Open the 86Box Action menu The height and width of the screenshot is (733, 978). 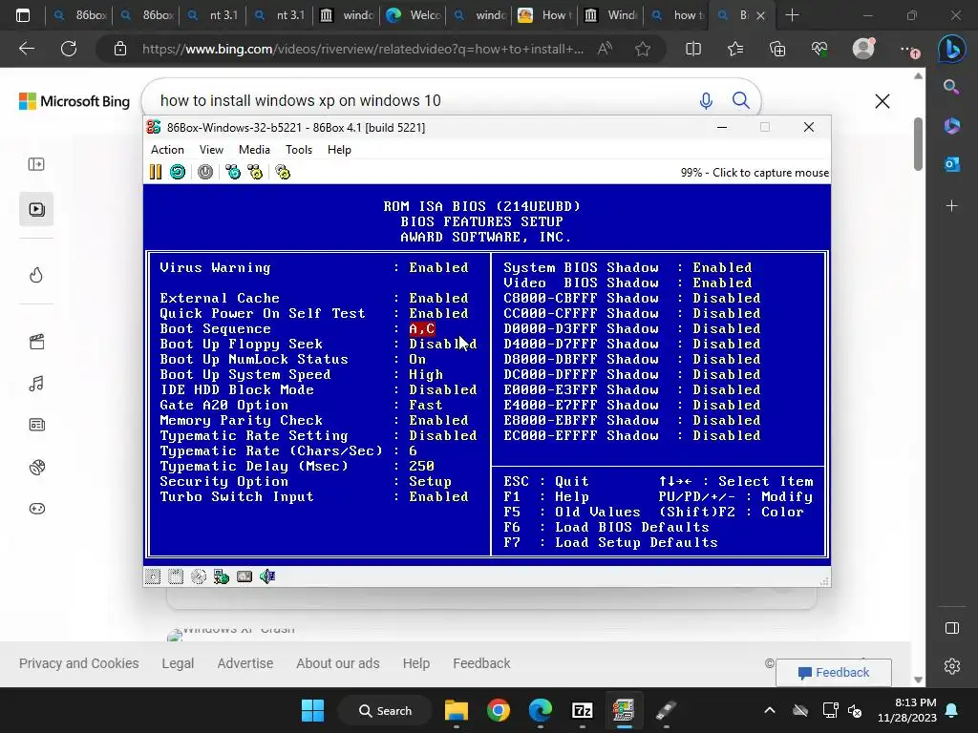(167, 150)
